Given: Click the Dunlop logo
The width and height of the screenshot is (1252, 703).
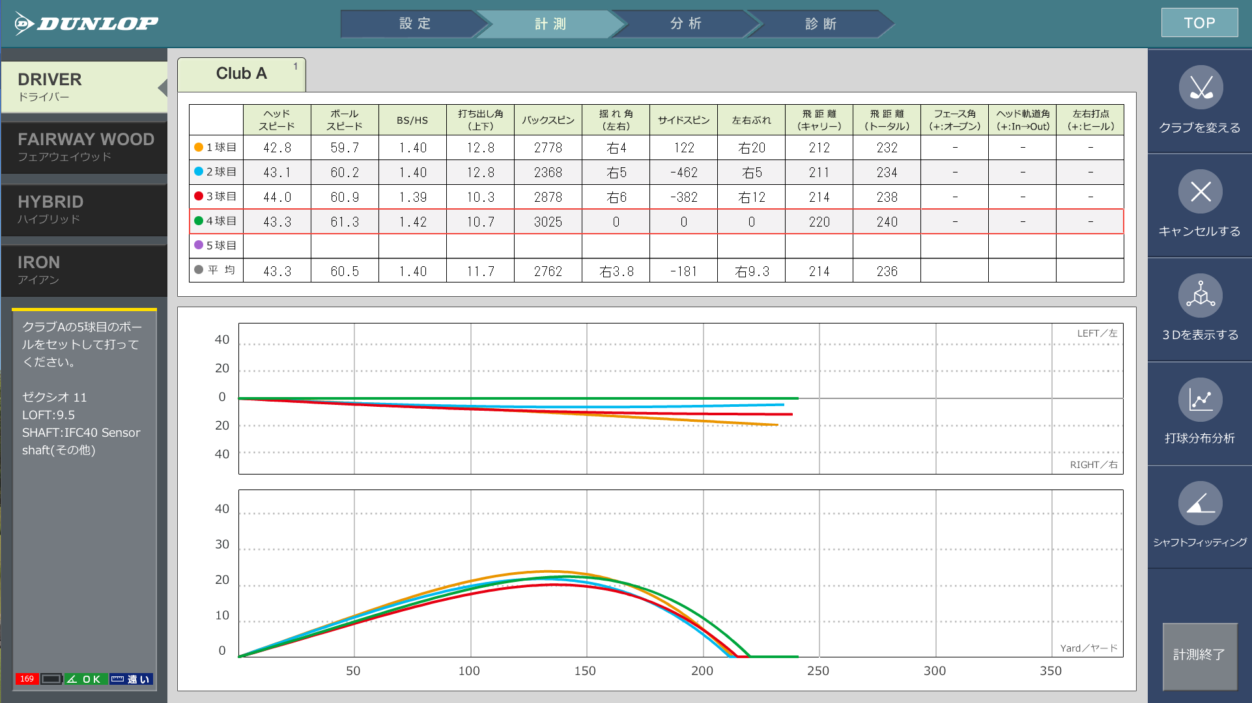Looking at the screenshot, I should pyautogui.click(x=86, y=23).
